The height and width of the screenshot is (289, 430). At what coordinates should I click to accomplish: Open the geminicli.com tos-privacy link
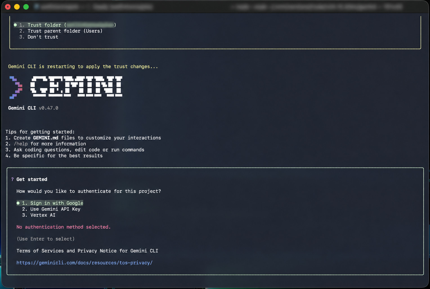click(84, 263)
